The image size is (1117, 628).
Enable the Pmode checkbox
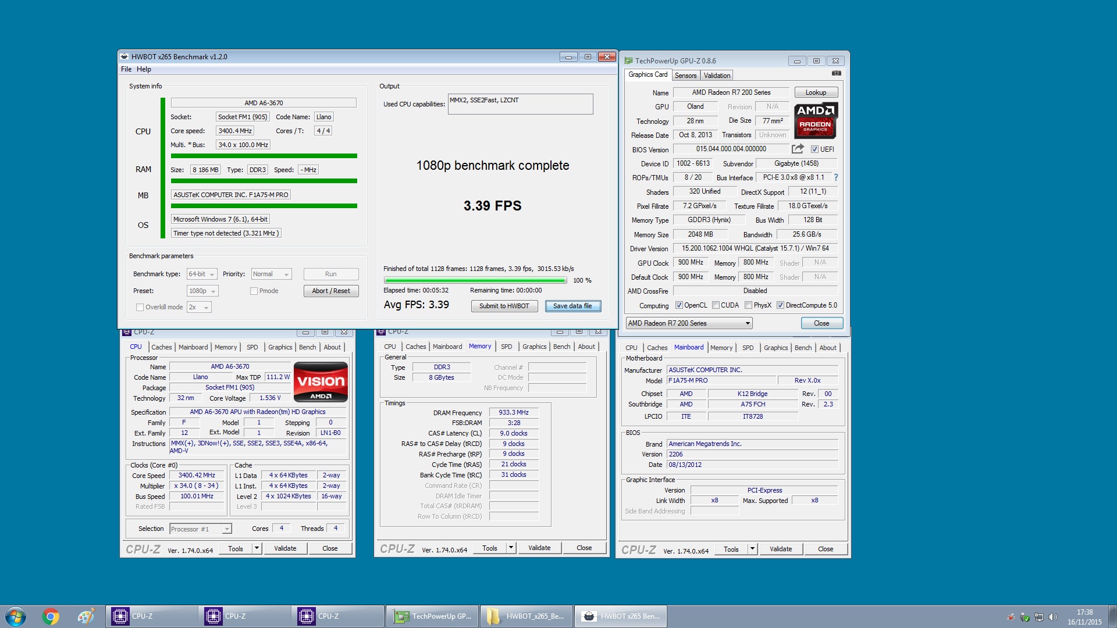(254, 291)
